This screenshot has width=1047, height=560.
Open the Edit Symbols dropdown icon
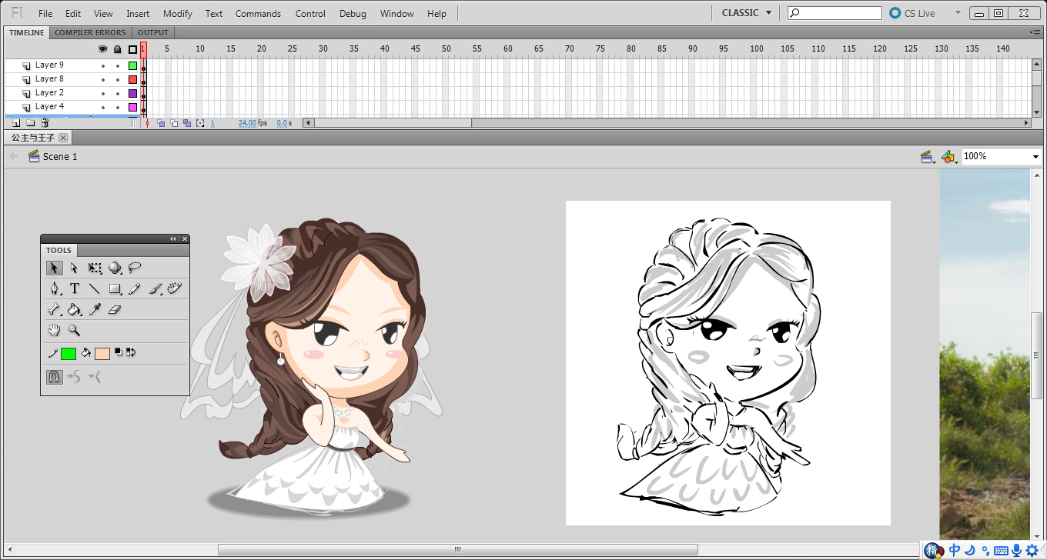(x=949, y=156)
